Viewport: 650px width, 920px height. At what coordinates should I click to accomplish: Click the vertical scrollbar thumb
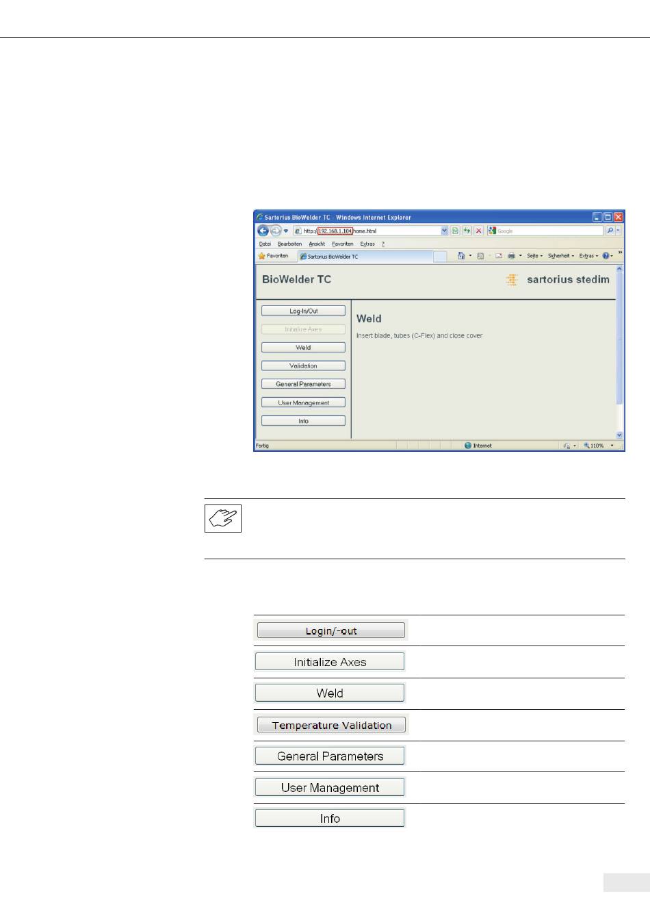[620, 339]
